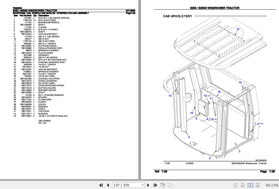Select single page view mode
The image size is (279, 189).
coord(236,185)
